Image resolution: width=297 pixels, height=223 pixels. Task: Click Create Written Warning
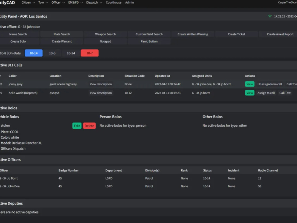pos(193,34)
